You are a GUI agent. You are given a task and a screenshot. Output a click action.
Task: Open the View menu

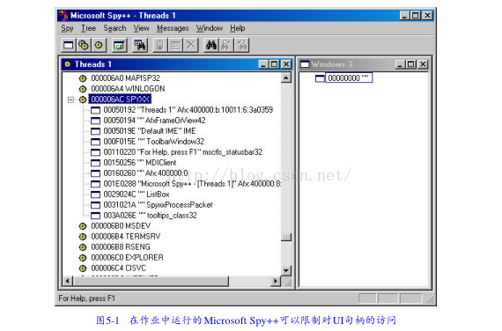141,28
